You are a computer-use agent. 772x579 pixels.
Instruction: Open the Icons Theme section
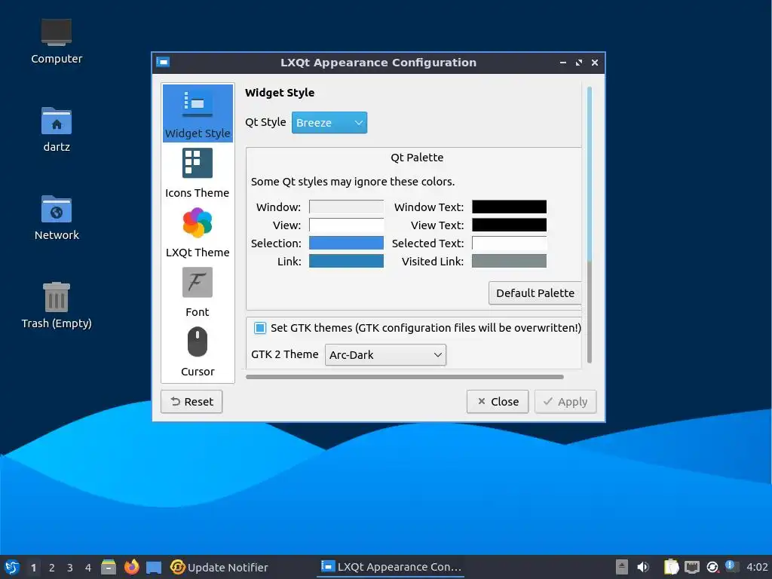pos(198,173)
